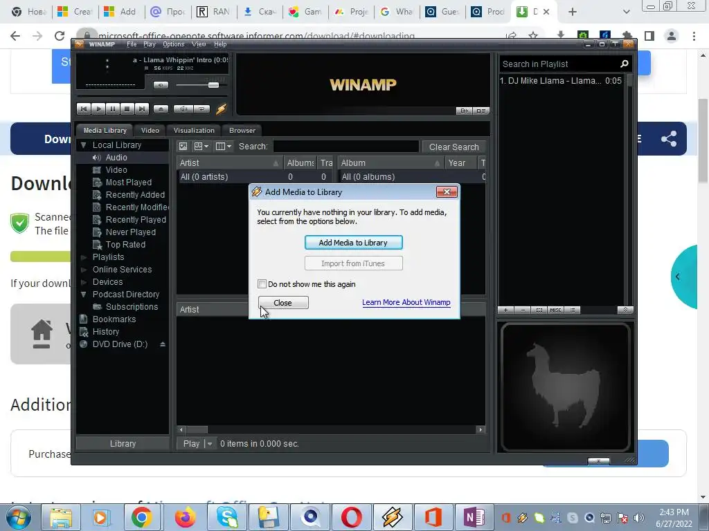709x531 pixels.
Task: Open the playlist MISC menu button
Action: point(555,310)
